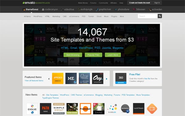Filter New Items by Muse Templates
This screenshot has height=116, width=185.
pos(143,95)
